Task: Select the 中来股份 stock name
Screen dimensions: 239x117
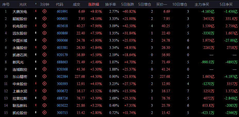Action: (x=20, y=84)
